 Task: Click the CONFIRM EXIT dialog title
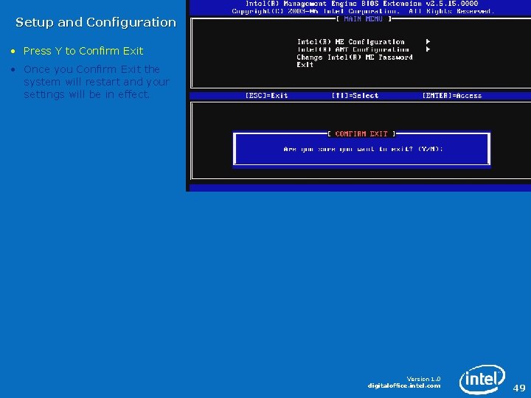[x=361, y=134]
